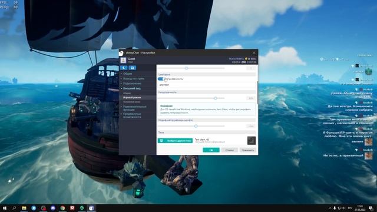Open Discord from the taskbar

[53, 208]
